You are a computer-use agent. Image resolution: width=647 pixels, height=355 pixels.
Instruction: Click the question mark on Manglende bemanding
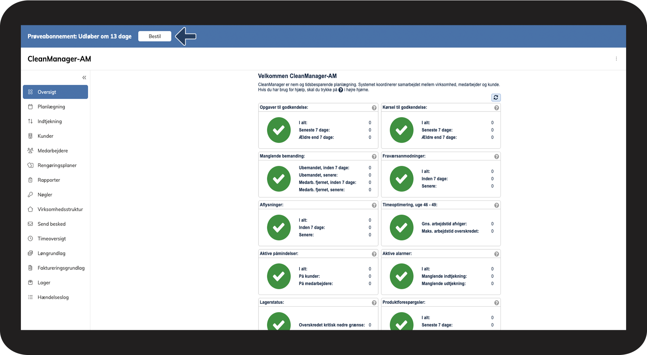pyautogui.click(x=374, y=156)
